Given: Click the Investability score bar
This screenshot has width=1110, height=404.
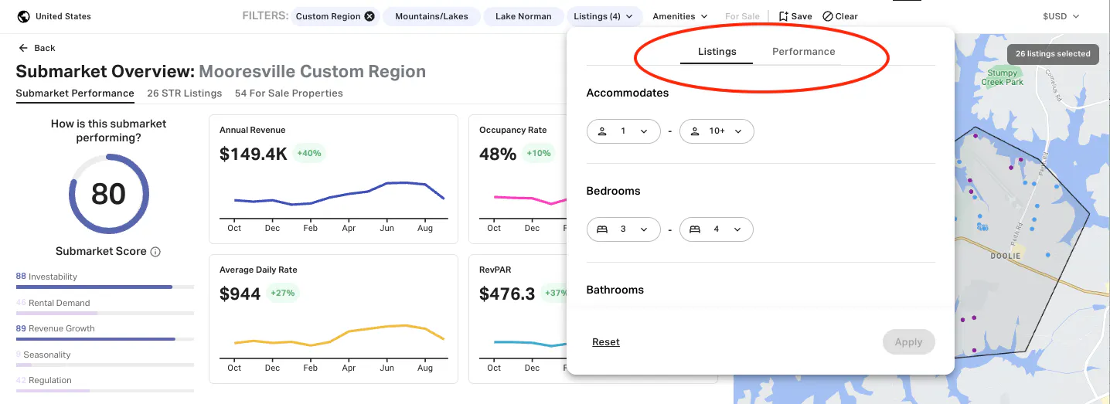Looking at the screenshot, I should click(105, 287).
